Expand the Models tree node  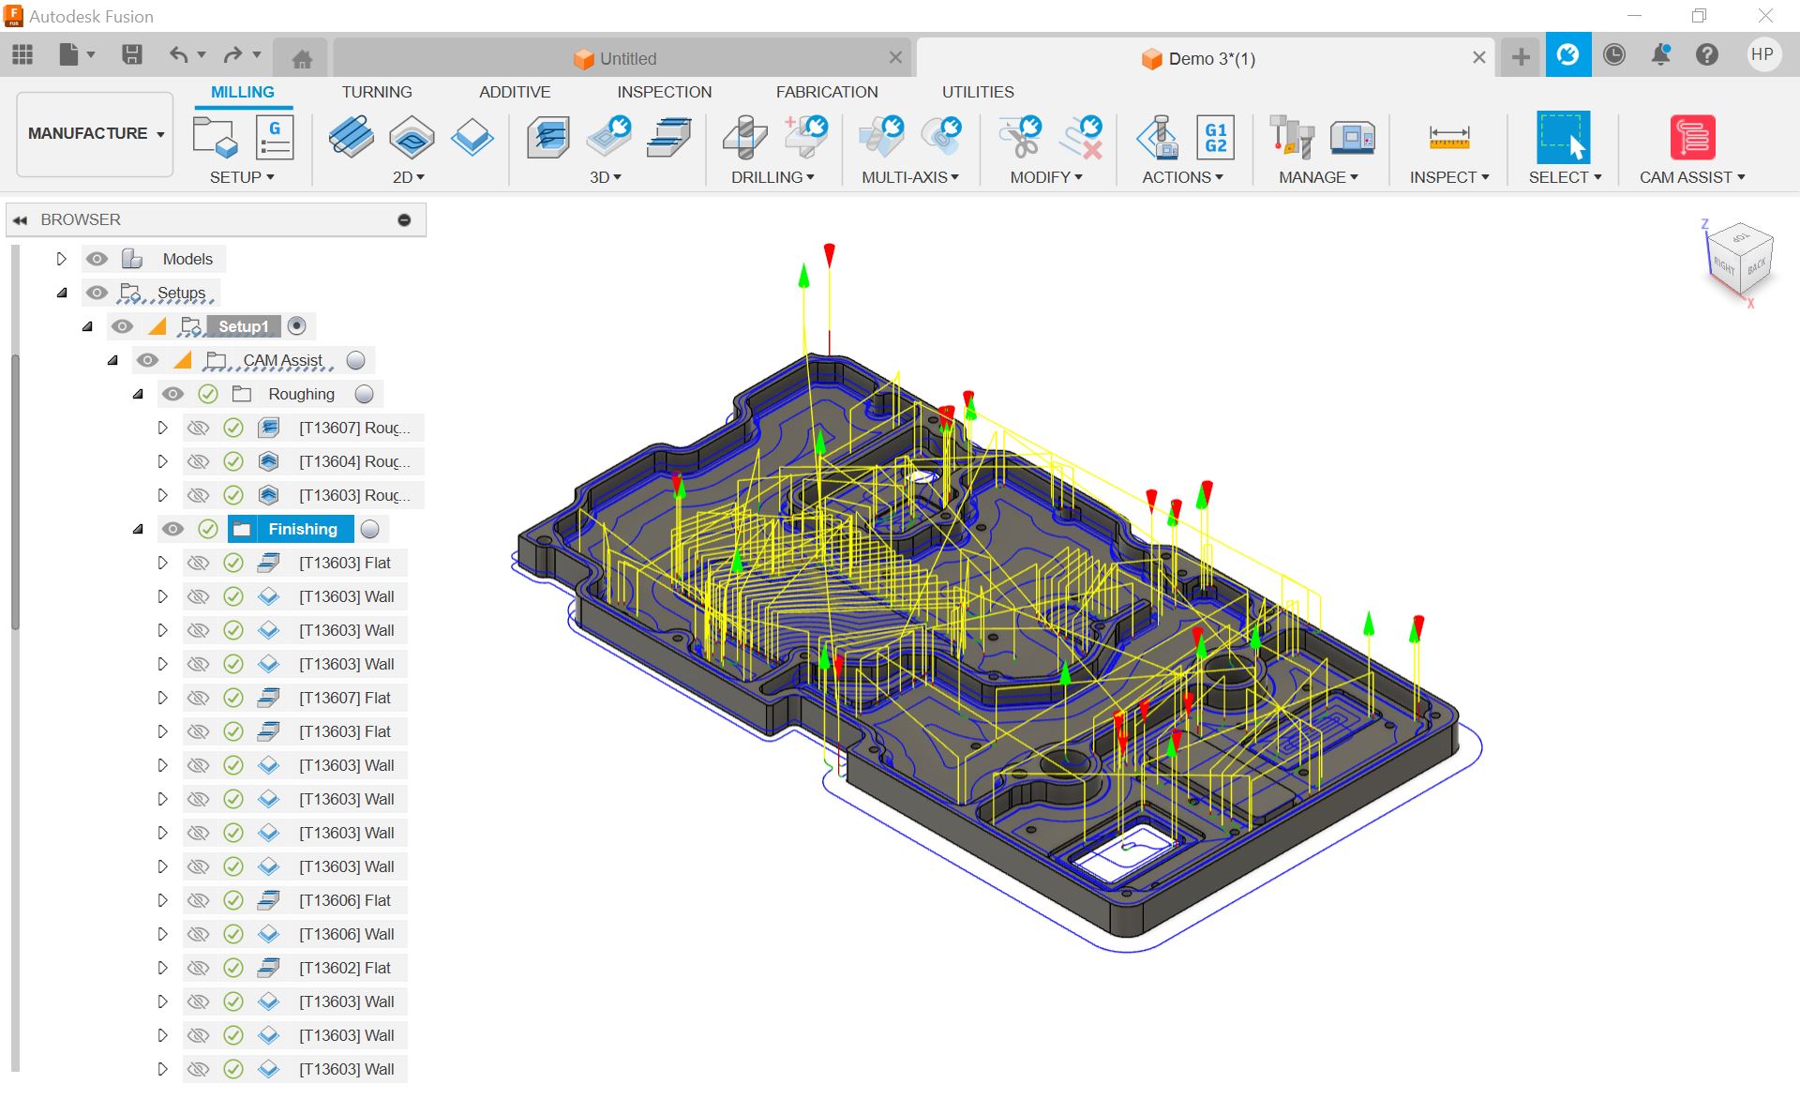point(62,259)
